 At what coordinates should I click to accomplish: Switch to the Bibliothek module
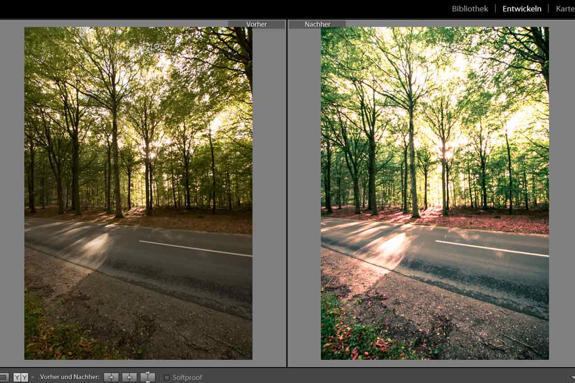470,9
